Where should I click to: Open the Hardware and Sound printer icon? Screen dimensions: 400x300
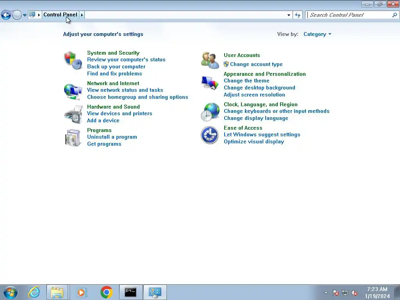(73, 114)
